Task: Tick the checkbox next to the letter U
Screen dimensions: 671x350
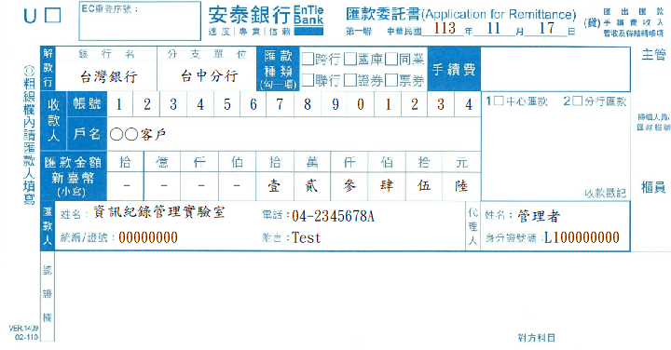Action: (x=52, y=16)
